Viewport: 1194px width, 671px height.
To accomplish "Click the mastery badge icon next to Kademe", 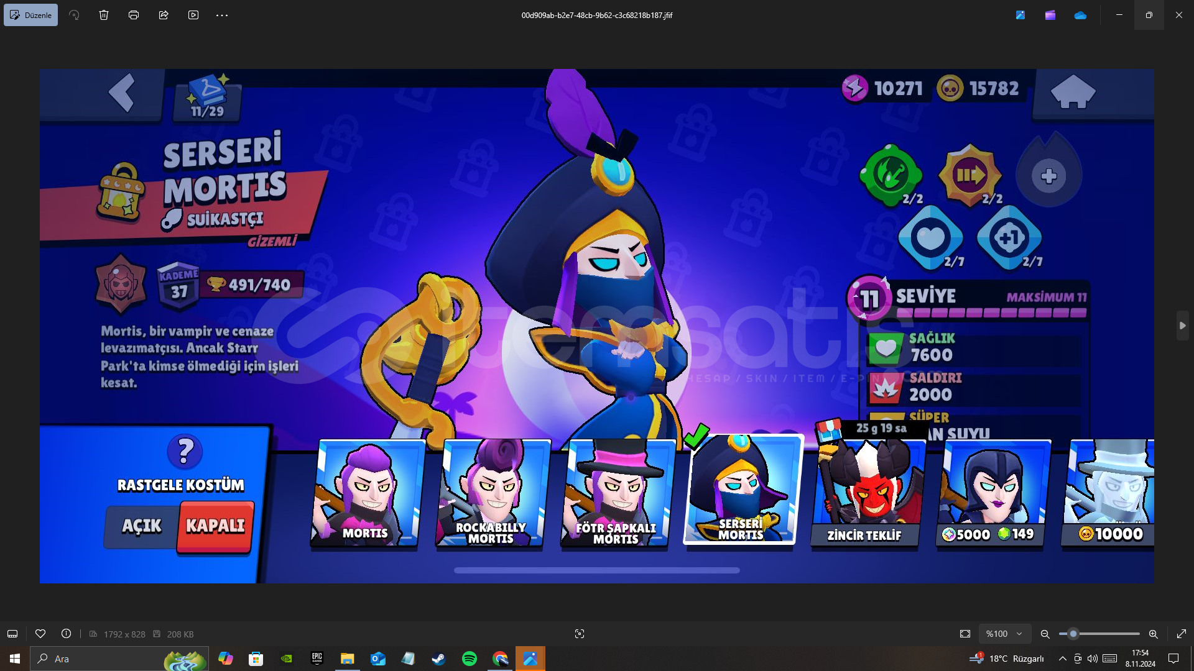I will click(x=121, y=283).
